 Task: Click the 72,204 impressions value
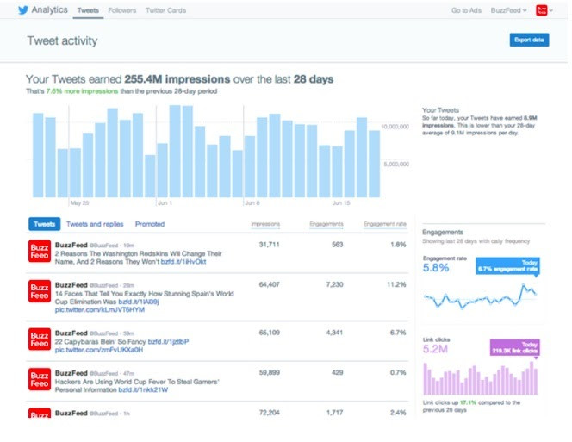click(270, 413)
